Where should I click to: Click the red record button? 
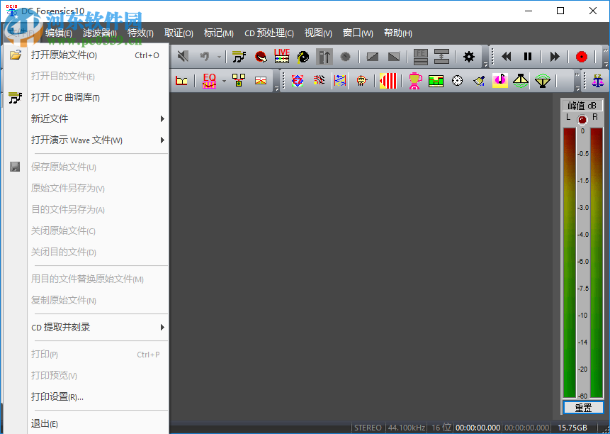(x=582, y=57)
